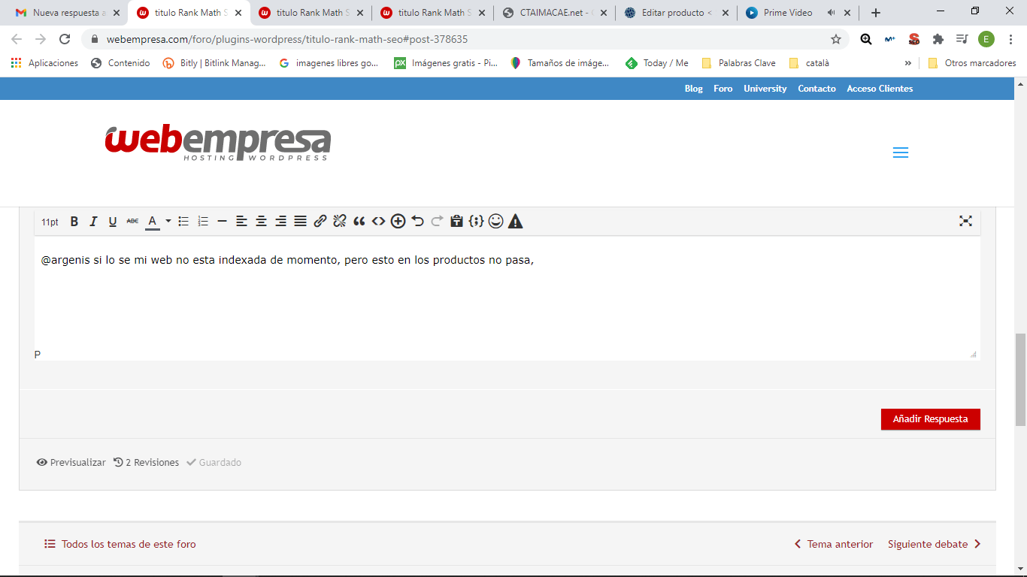
Task: Click the curly braces source code icon
Action: click(476, 221)
